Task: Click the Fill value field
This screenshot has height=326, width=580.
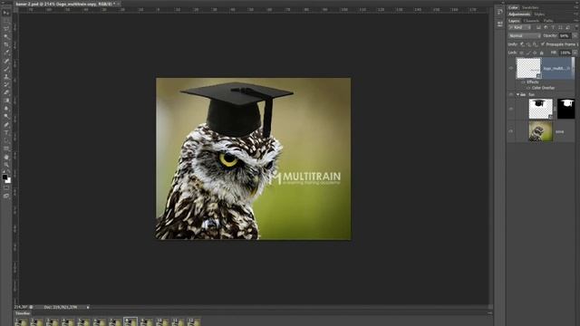Action: point(565,53)
